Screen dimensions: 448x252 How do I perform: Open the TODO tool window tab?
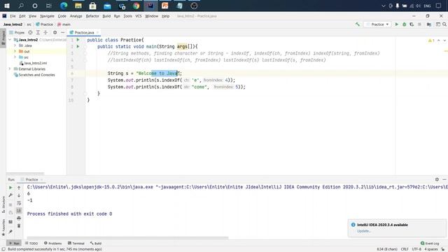(x=31, y=244)
